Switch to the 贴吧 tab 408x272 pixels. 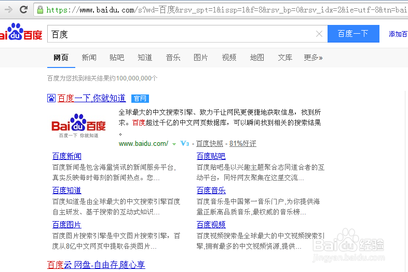tap(117, 58)
